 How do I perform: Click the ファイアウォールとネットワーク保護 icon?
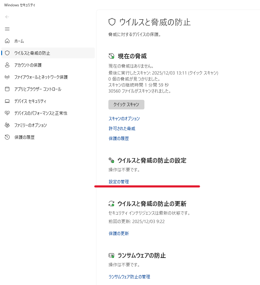click(7, 77)
